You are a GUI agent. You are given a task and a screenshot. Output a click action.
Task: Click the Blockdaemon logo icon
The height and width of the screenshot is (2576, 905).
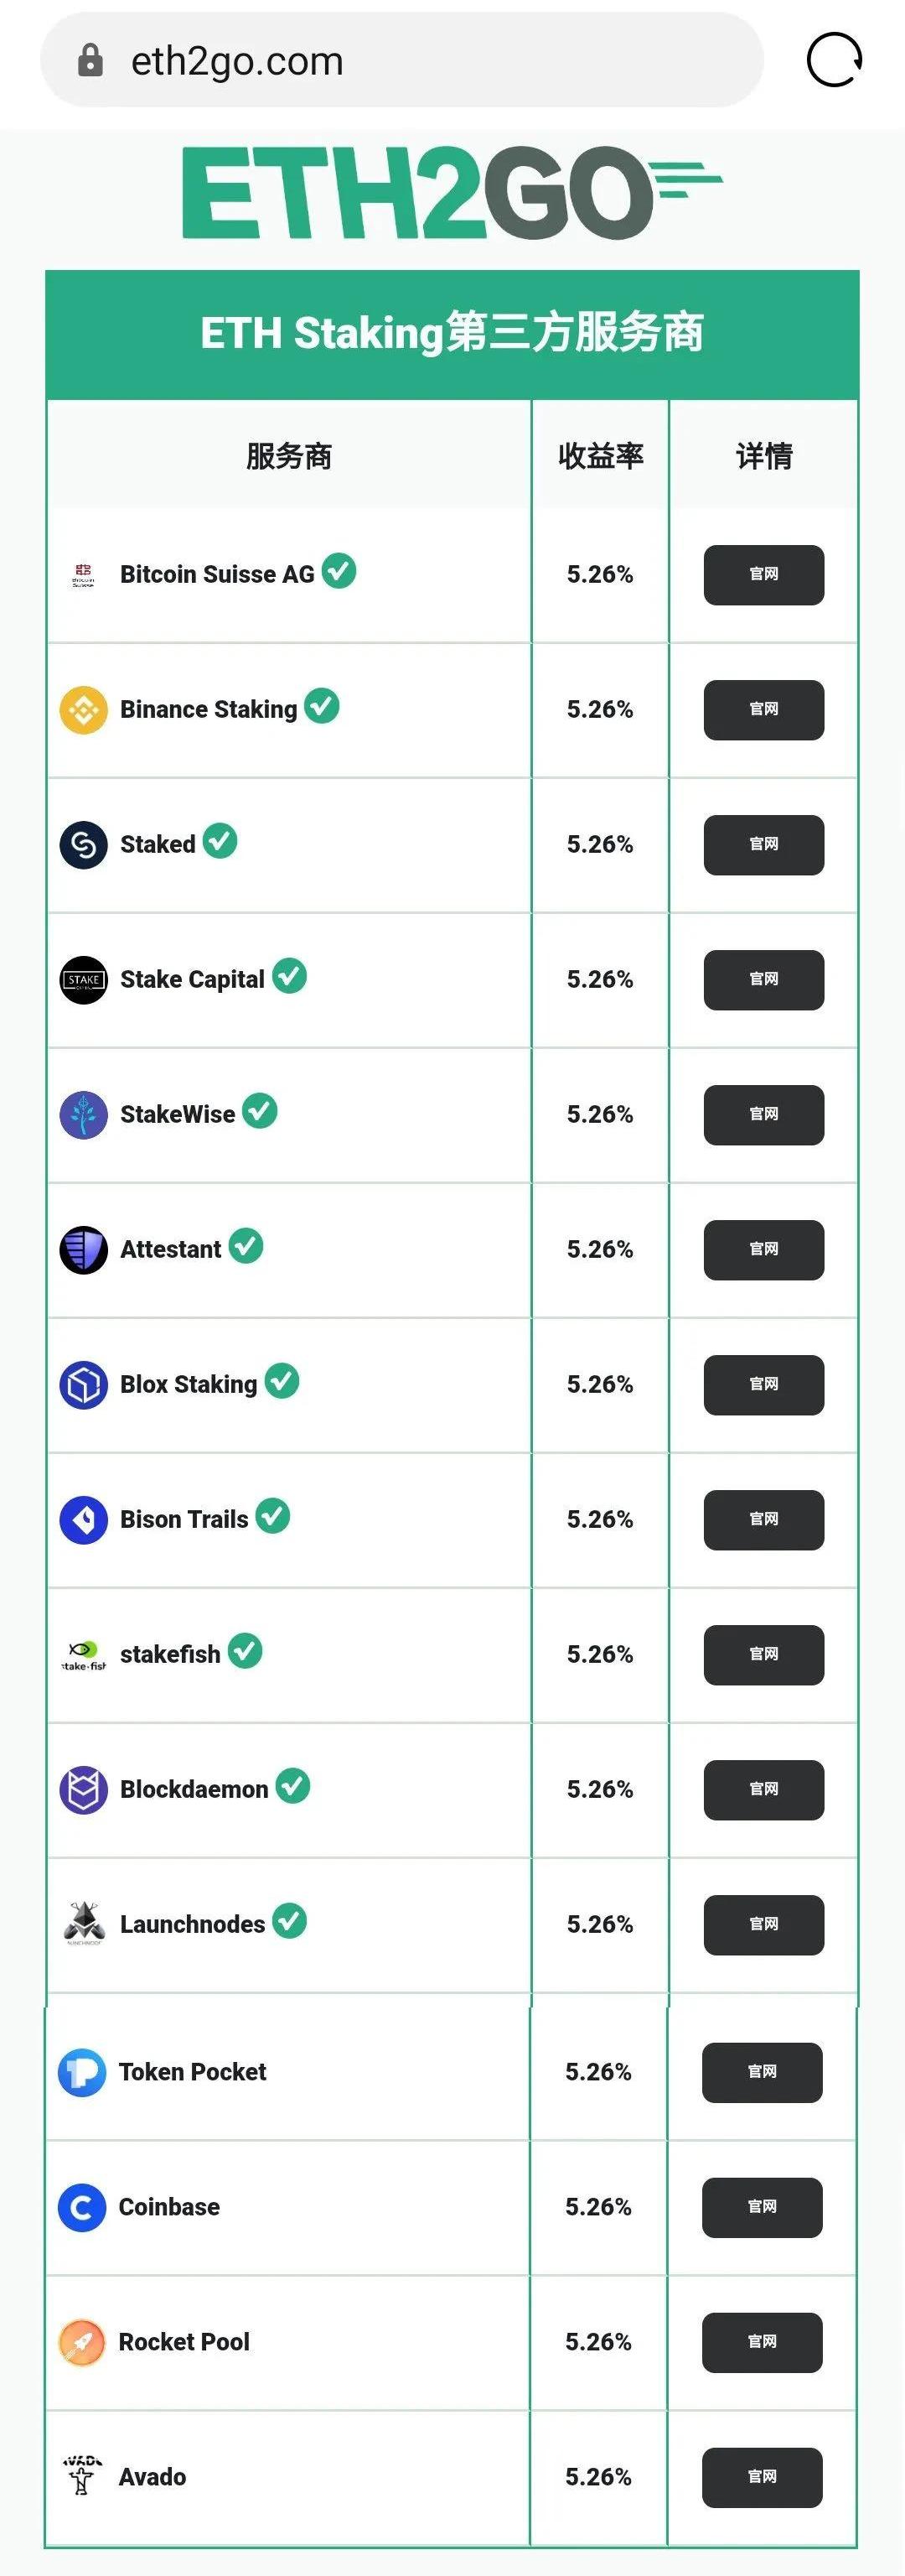click(84, 1790)
